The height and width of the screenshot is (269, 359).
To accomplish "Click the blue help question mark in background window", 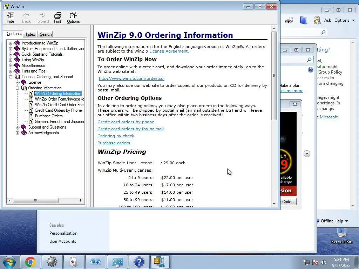I will (311, 70).
